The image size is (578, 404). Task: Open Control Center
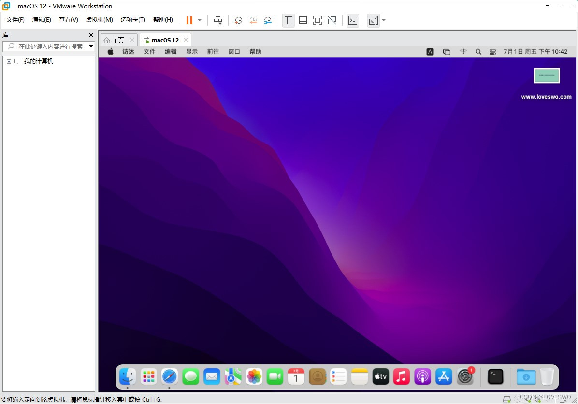492,52
